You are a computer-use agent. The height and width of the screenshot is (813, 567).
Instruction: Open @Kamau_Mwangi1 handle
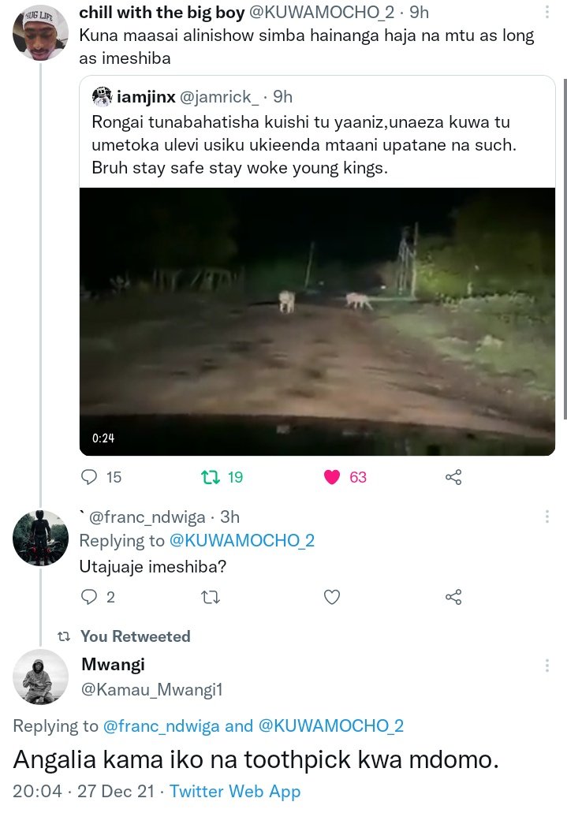[x=152, y=690]
